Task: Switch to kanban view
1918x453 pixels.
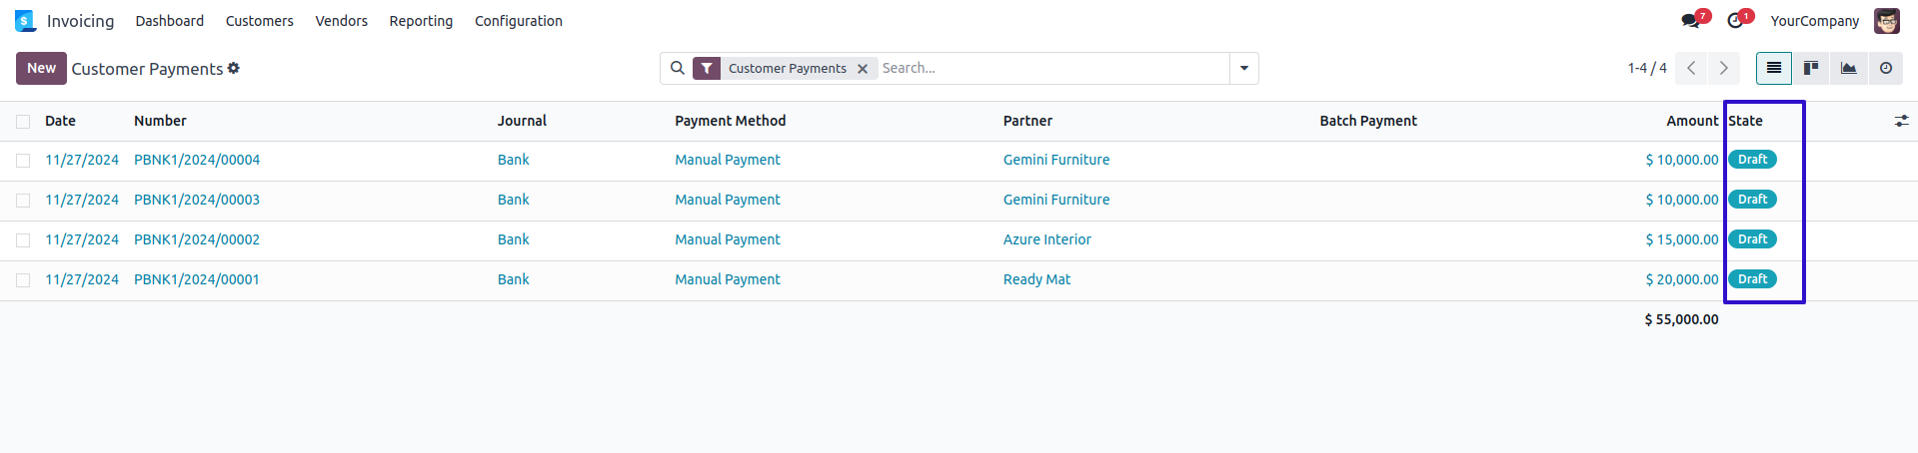Action: click(x=1811, y=68)
